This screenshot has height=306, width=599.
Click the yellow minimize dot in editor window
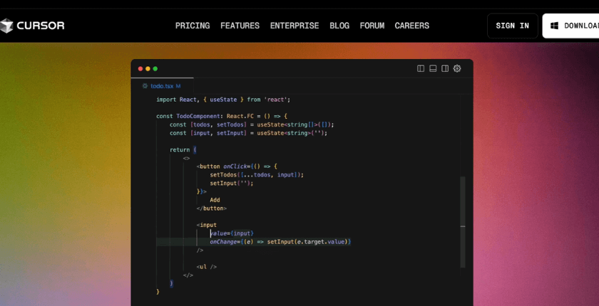pyautogui.click(x=148, y=68)
